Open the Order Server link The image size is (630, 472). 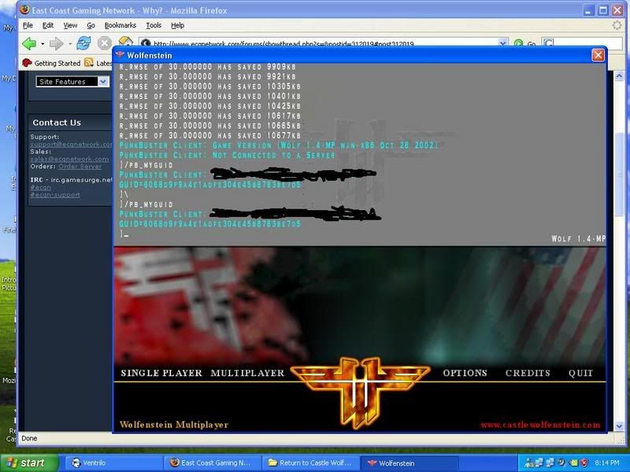(80, 166)
